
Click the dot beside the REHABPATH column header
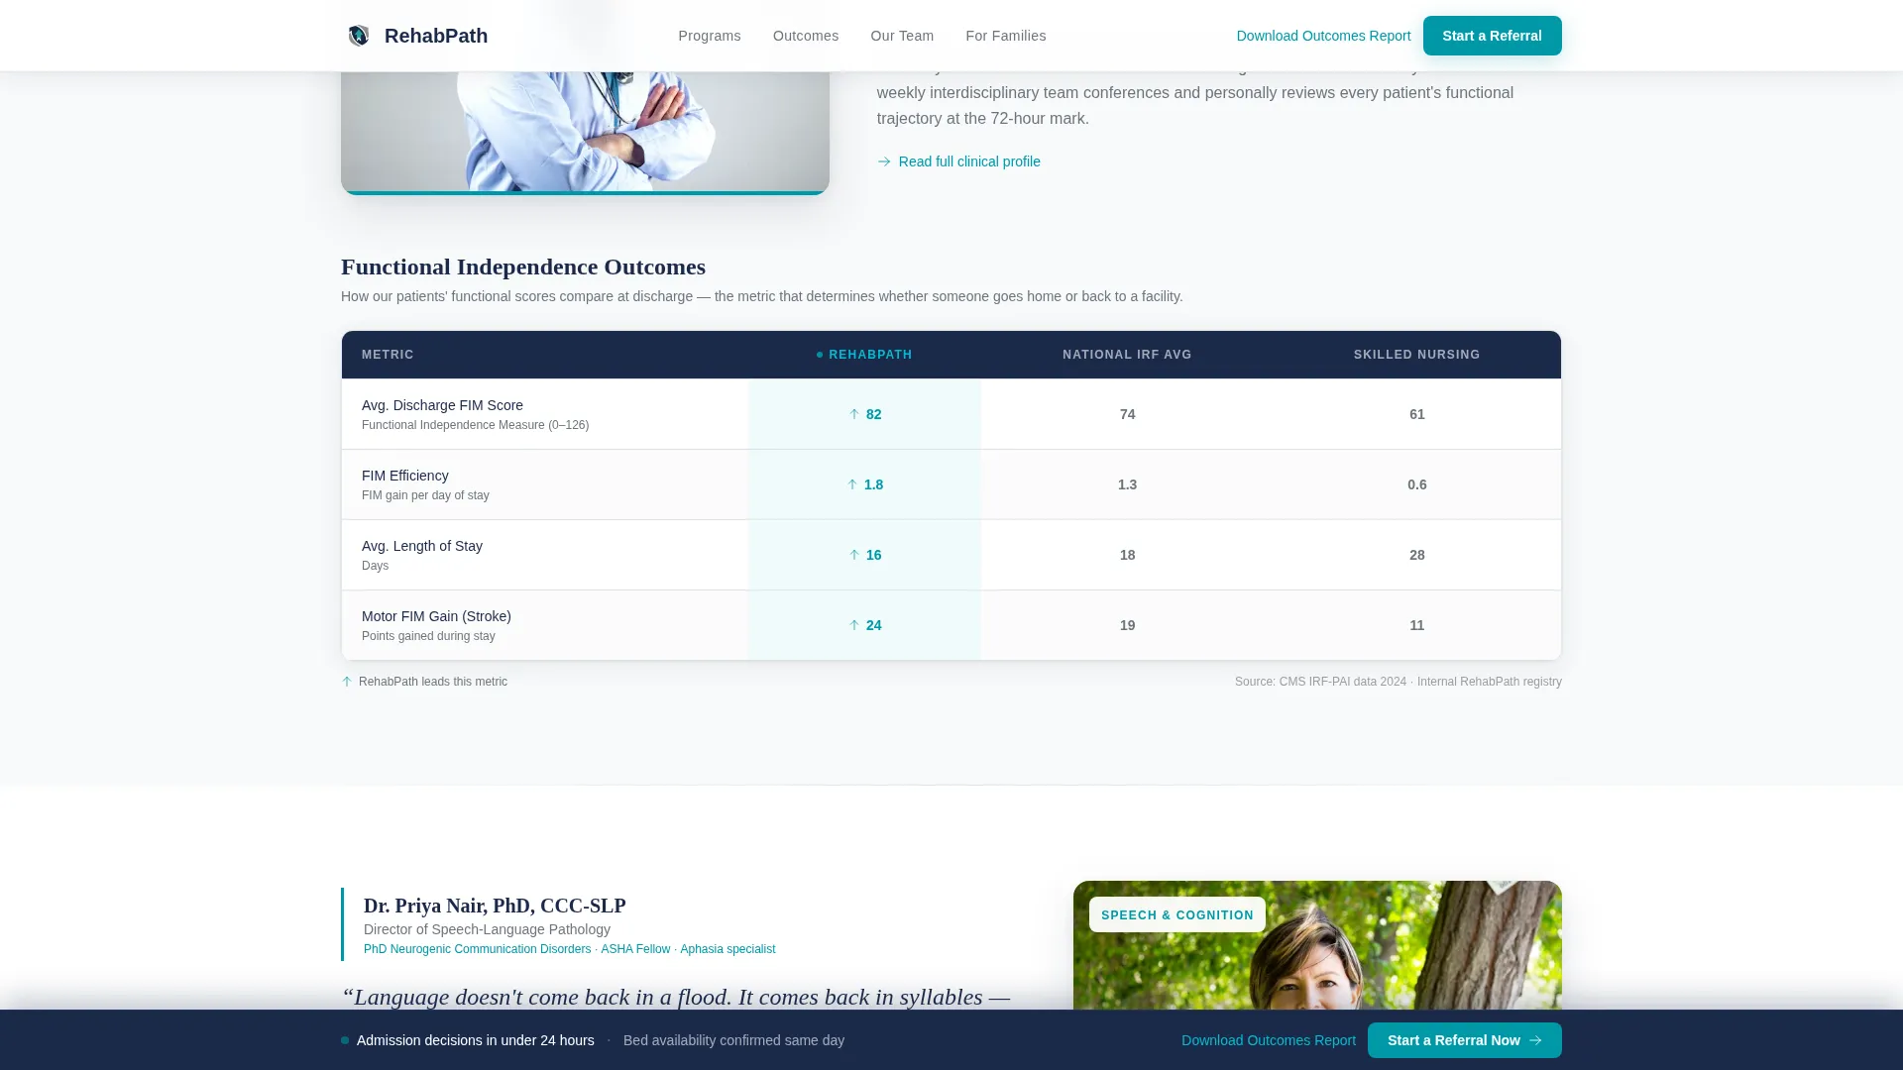click(820, 355)
